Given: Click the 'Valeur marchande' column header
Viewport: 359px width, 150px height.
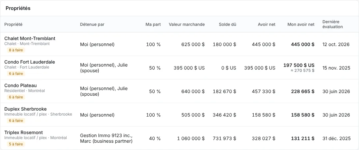Looking at the screenshot, I should tap(187, 24).
